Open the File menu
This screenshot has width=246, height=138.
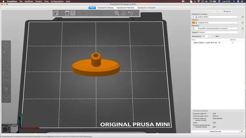point(21,2)
